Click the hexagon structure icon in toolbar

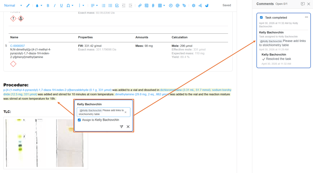click(x=193, y=5)
